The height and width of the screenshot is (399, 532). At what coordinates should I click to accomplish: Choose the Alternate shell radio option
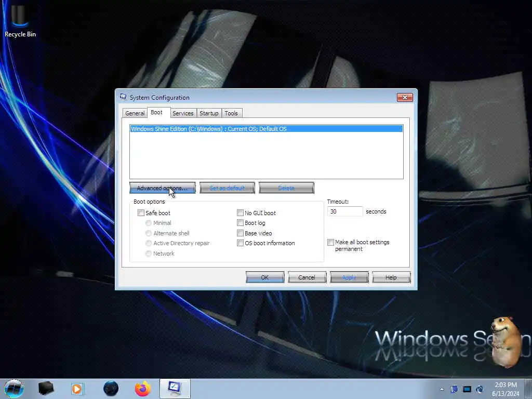coord(148,233)
